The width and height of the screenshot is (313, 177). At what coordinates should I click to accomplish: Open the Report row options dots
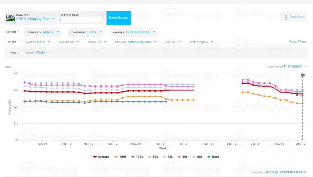[18, 32]
